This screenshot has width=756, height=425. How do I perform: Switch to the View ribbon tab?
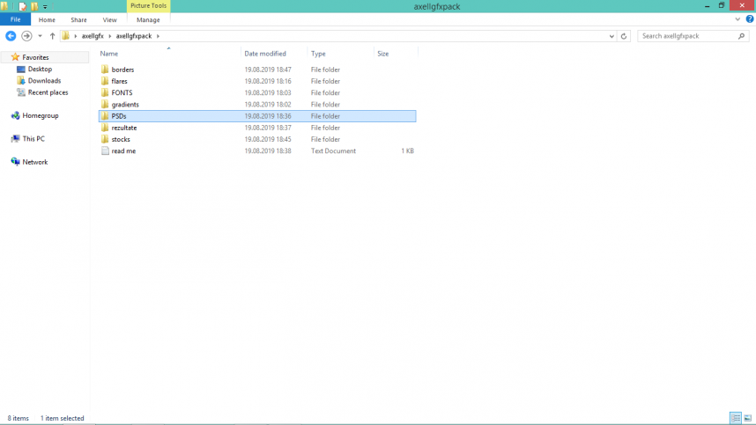click(109, 19)
